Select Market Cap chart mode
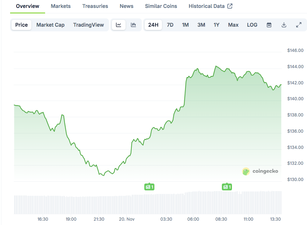Viewport: 307px width, 225px height. pos(50,25)
